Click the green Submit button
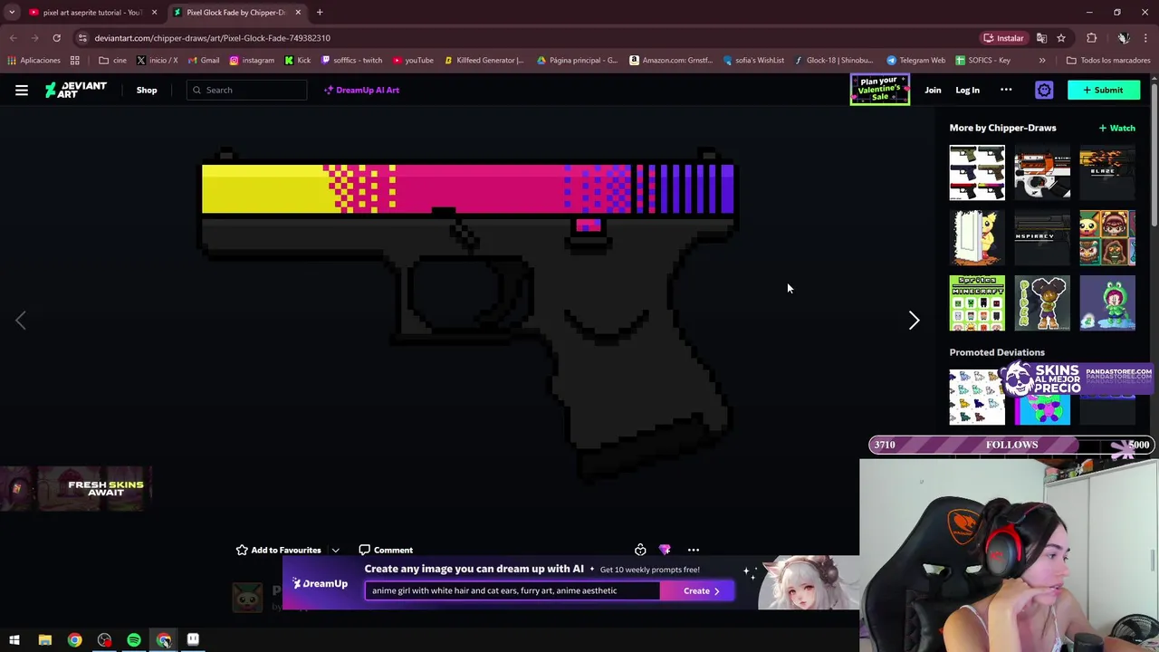 pos(1103,90)
